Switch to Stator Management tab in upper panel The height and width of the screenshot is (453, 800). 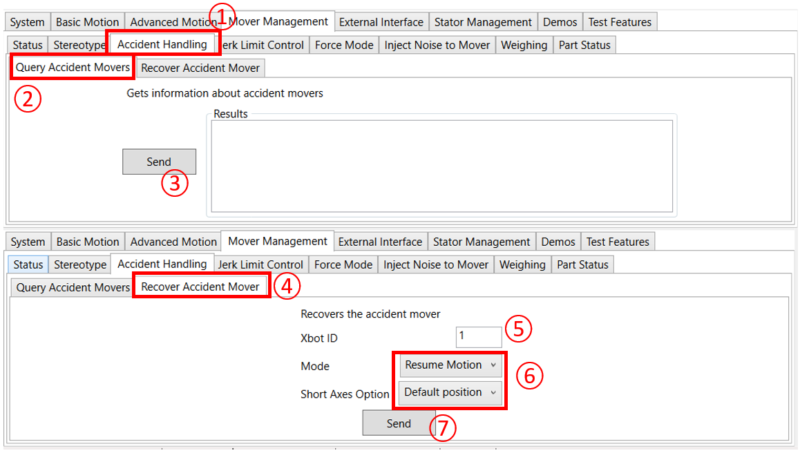click(x=483, y=22)
